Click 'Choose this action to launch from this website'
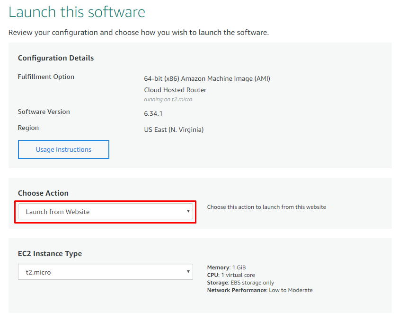The width and height of the screenshot is (398, 319). (x=266, y=207)
